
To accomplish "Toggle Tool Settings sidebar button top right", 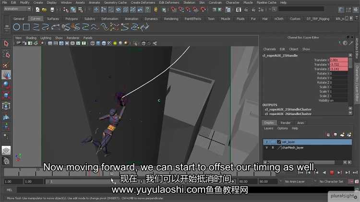I will (x=349, y=10).
